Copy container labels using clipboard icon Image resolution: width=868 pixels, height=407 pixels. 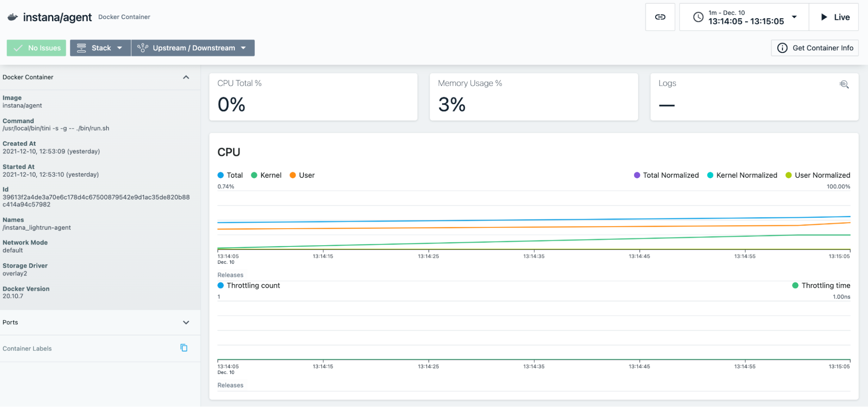click(184, 348)
